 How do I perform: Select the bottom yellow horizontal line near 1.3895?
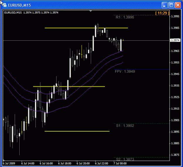tap(77, 131)
